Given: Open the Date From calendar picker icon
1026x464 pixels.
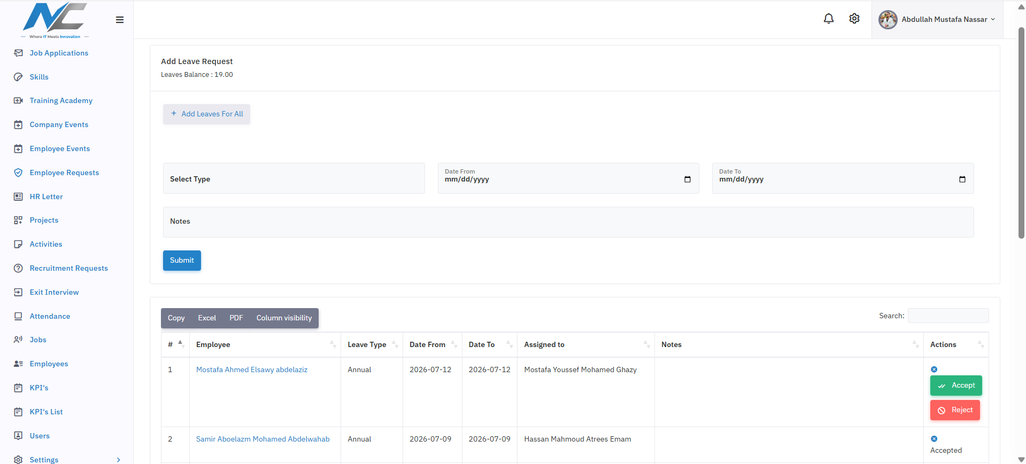Looking at the screenshot, I should (x=688, y=179).
